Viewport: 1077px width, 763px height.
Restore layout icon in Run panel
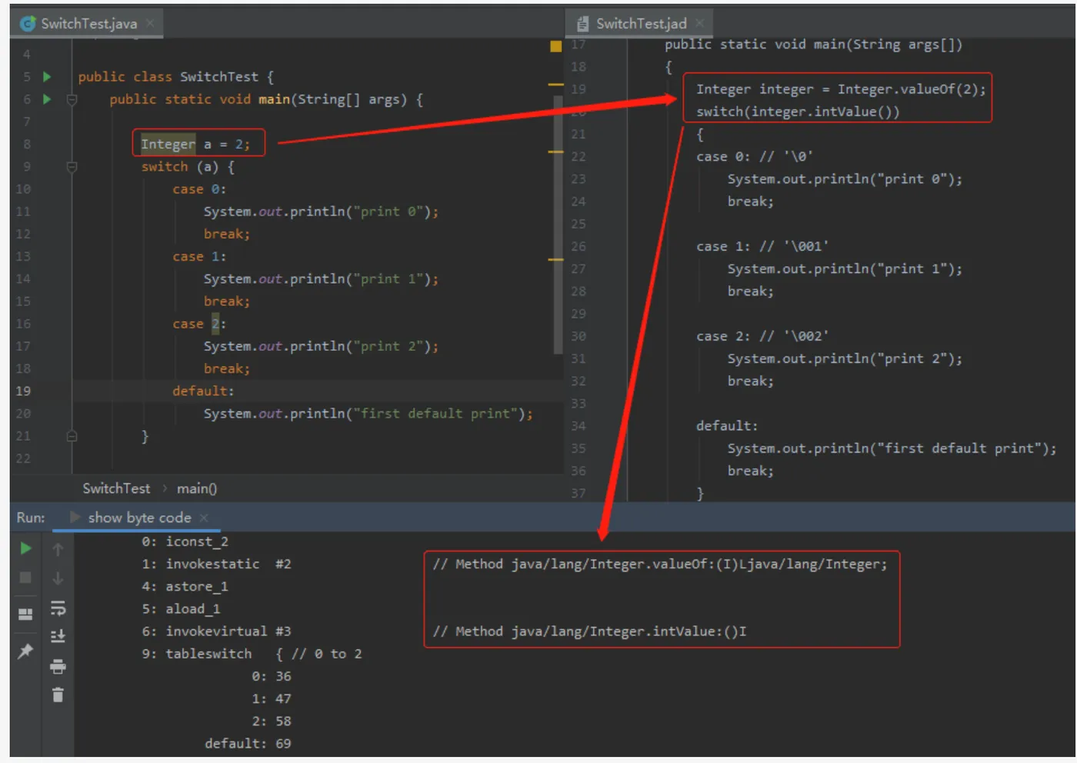pos(25,614)
